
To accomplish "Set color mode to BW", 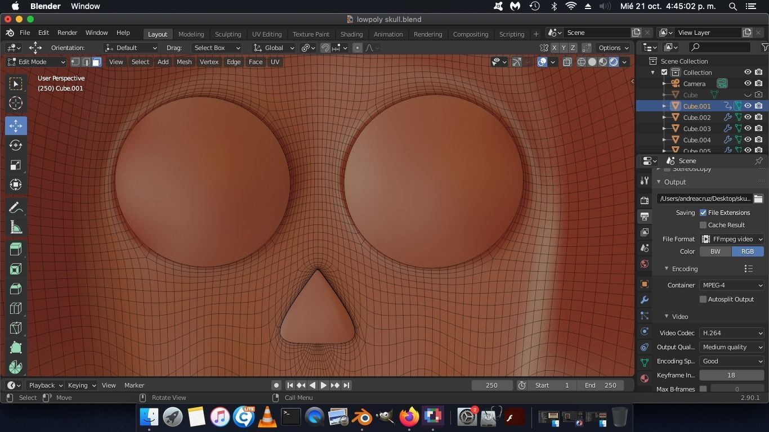I will click(716, 251).
